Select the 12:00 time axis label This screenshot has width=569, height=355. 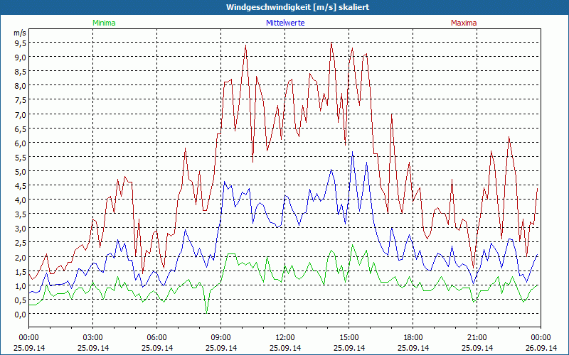[x=285, y=337]
